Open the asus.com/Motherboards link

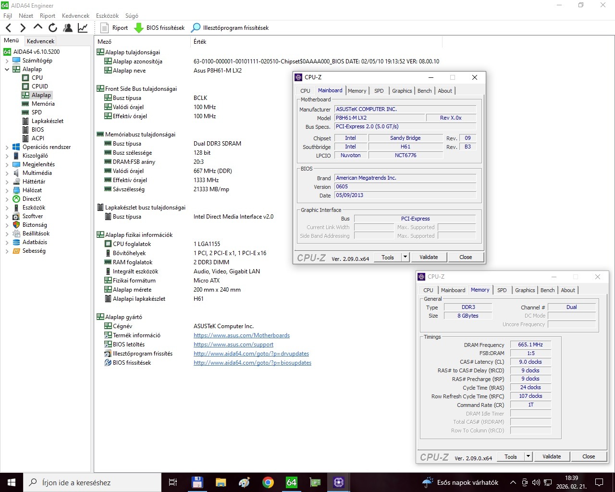[x=242, y=335]
